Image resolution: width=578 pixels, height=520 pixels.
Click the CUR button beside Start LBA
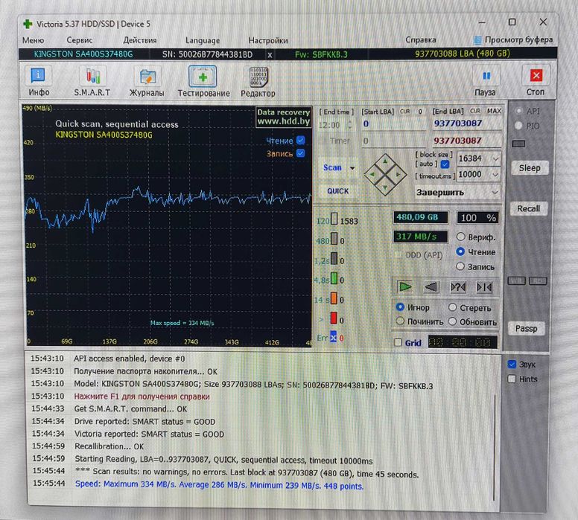[x=405, y=112]
